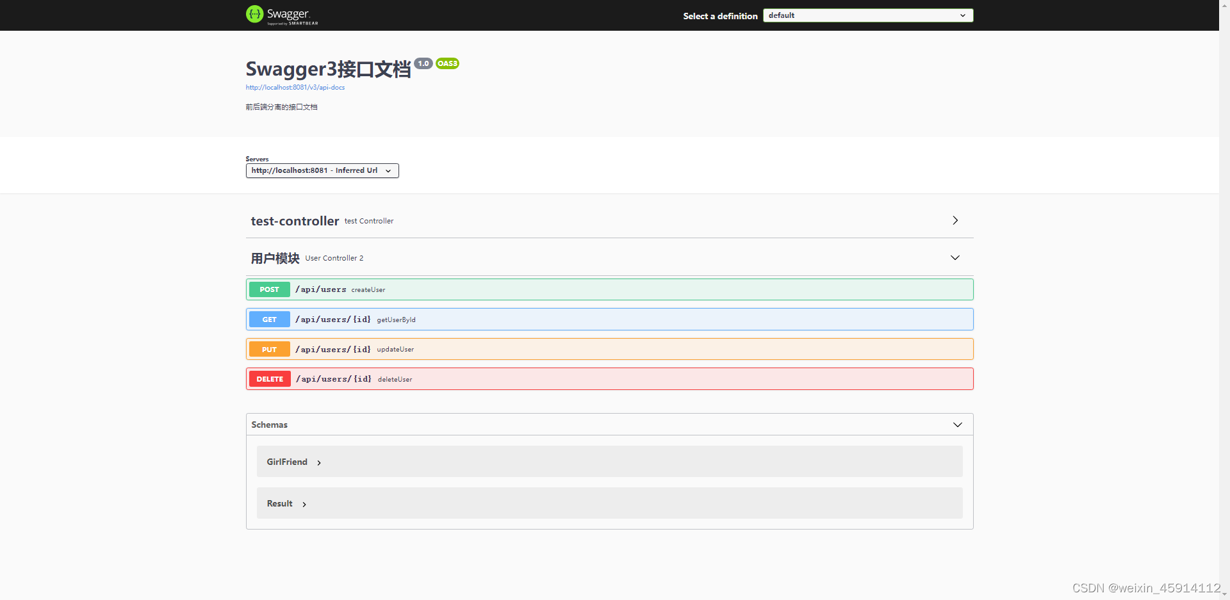Click the deleteUser operation summary
The width and height of the screenshot is (1230, 600).
(x=395, y=380)
